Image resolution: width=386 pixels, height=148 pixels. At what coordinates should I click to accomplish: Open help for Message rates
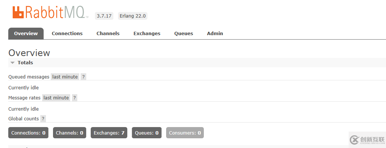point(75,98)
